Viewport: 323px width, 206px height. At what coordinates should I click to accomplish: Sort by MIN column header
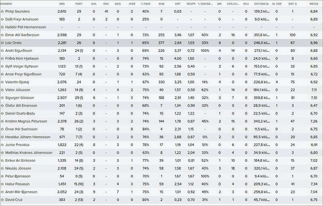pos(62,4)
